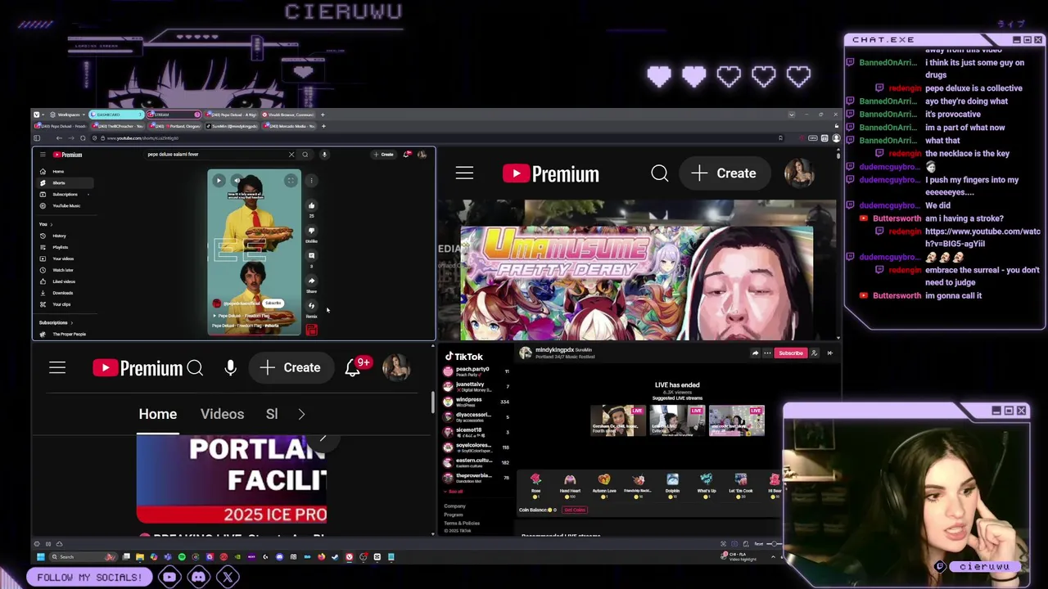Screen dimensions: 1048x589
Task: Search with voice in Shorts window
Action: pyautogui.click(x=324, y=155)
